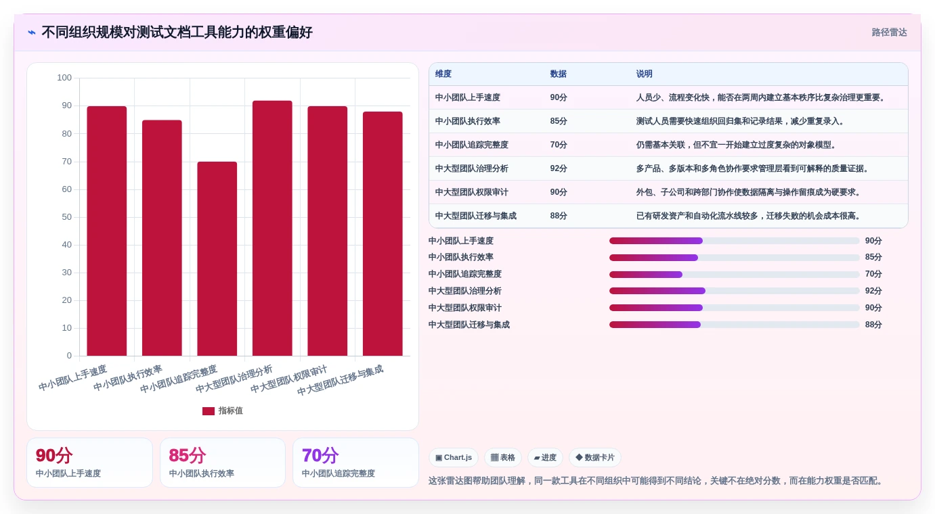Open the 70分 中小团队追踪完整度 data card
This screenshot has width=935, height=514.
[356, 463]
